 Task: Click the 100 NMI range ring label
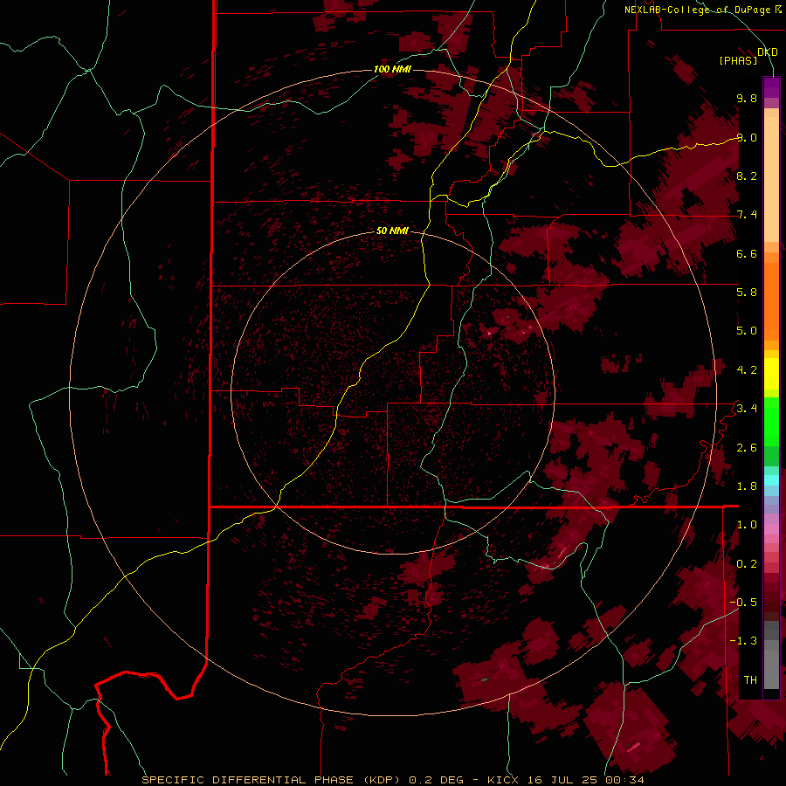click(x=392, y=69)
